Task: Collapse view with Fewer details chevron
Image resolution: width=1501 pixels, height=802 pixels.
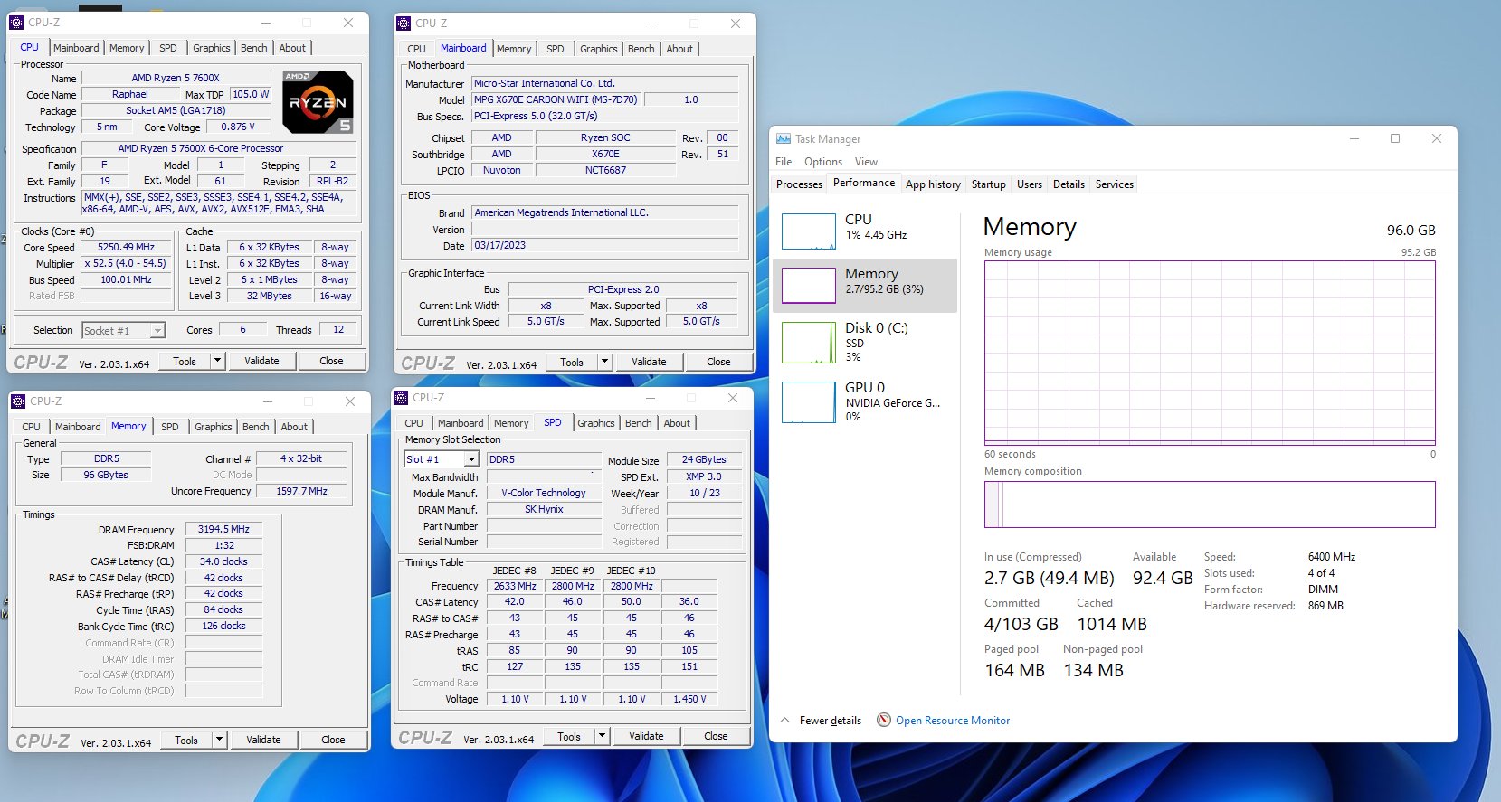Action: coord(784,721)
